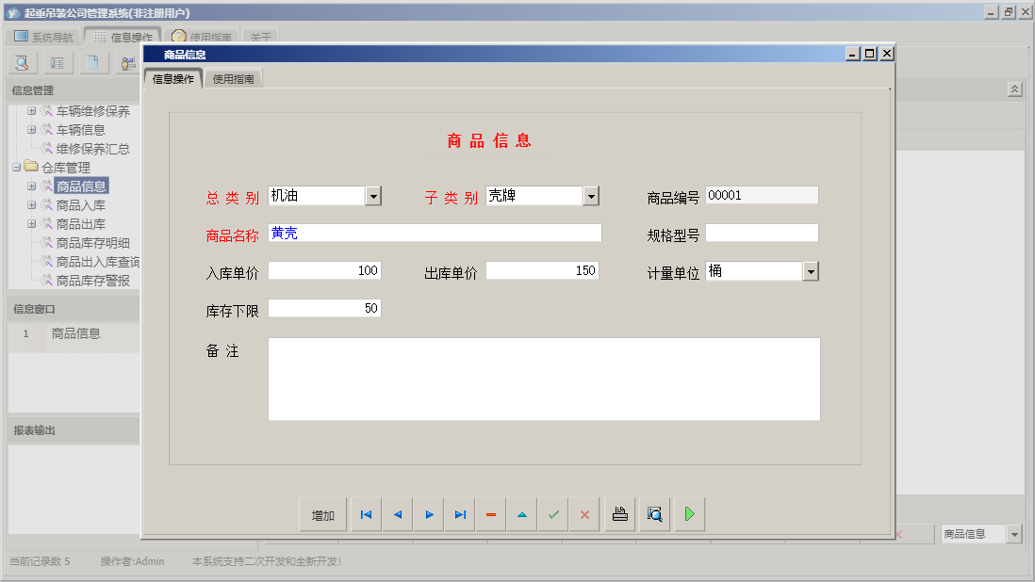Click the search icon in the left toolbar
The height and width of the screenshot is (582, 1035).
click(x=21, y=62)
